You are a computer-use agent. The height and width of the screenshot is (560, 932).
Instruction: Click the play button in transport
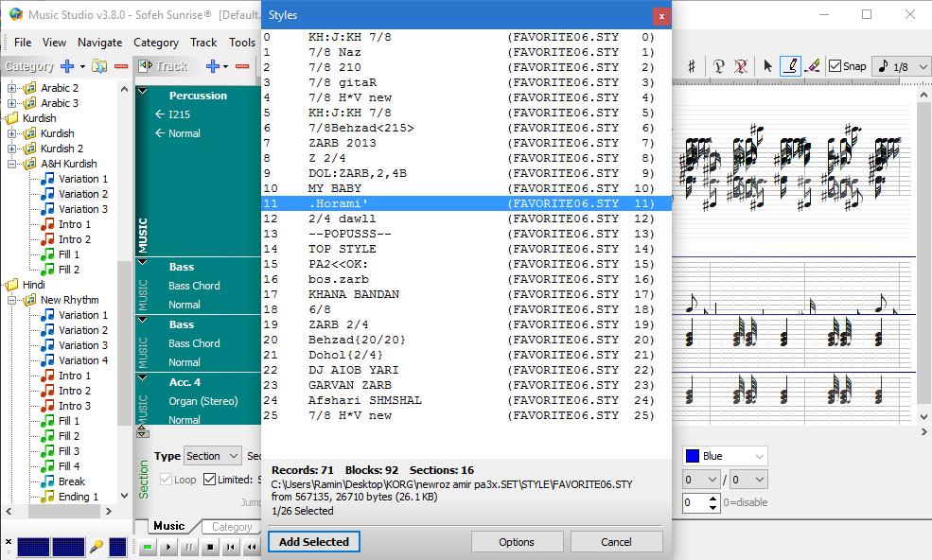[x=168, y=547]
